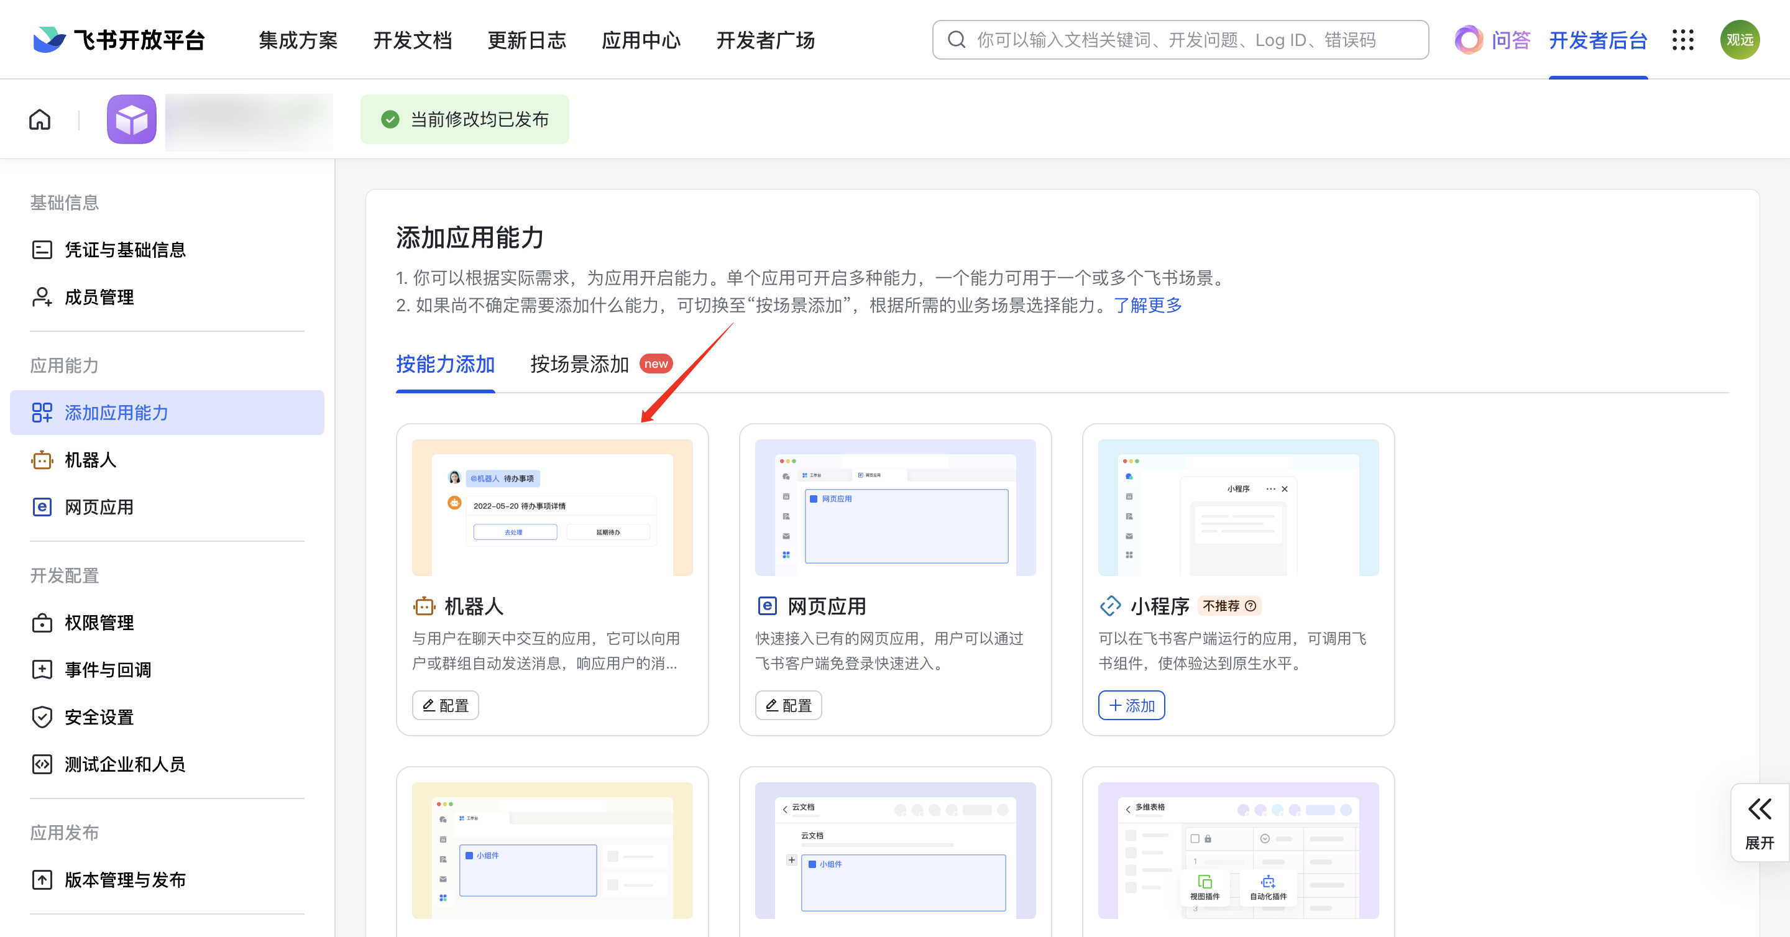Click the red new badge
This screenshot has height=937, width=1790.
(x=655, y=364)
